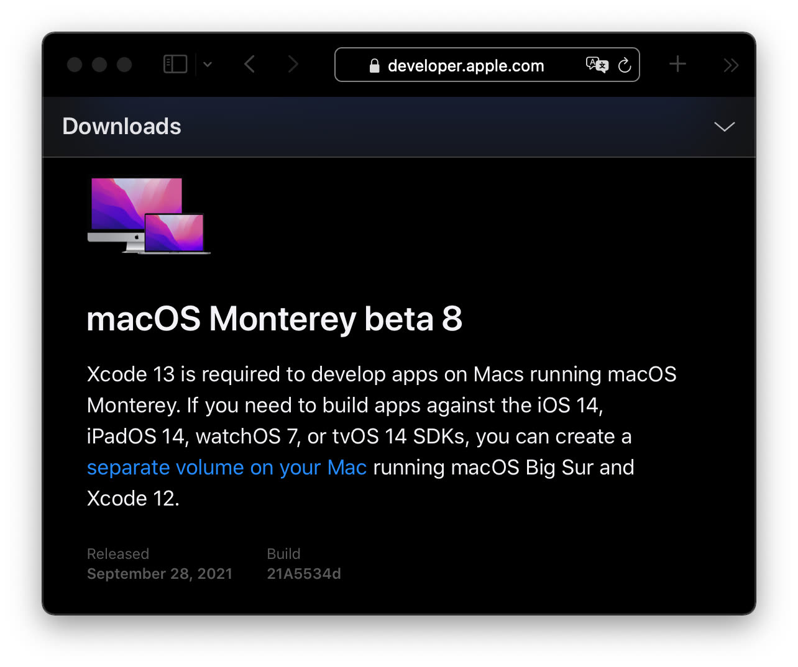Image resolution: width=798 pixels, height=667 pixels.
Task: Toggle the Safari sidebar icon
Action: (x=175, y=64)
